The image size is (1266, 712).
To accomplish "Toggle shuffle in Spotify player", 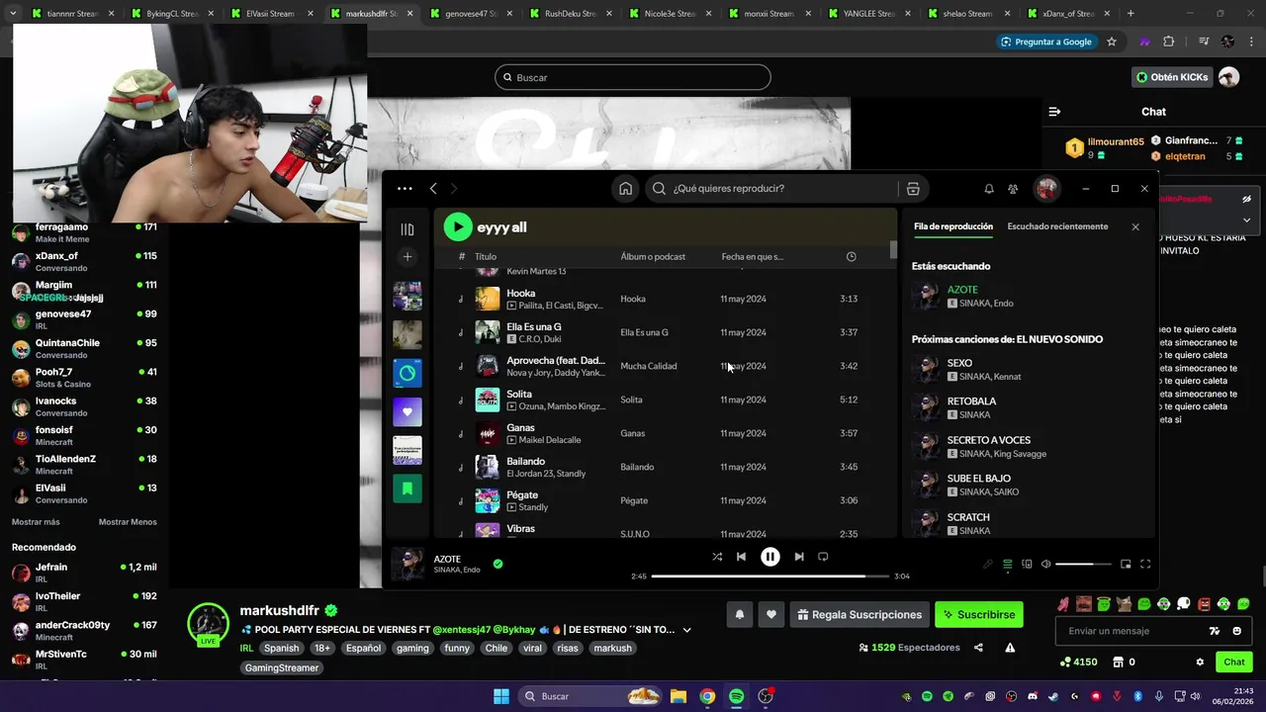I will pyautogui.click(x=717, y=557).
